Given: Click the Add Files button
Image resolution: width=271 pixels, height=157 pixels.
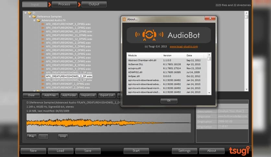Looking at the screenshot, I should (x=50, y=95).
